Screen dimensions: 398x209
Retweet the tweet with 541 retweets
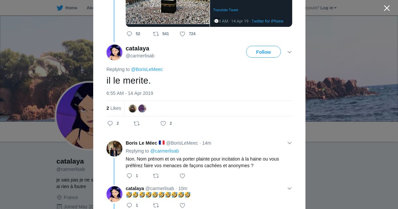pos(156,34)
